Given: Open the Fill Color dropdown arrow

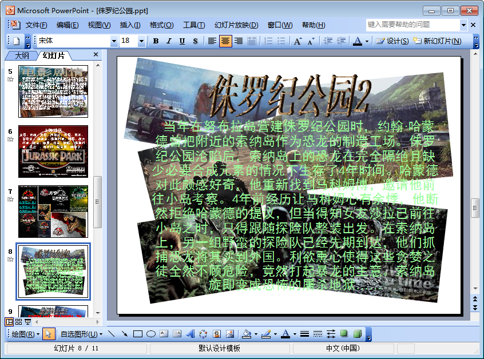Looking at the screenshot, I should (x=256, y=334).
